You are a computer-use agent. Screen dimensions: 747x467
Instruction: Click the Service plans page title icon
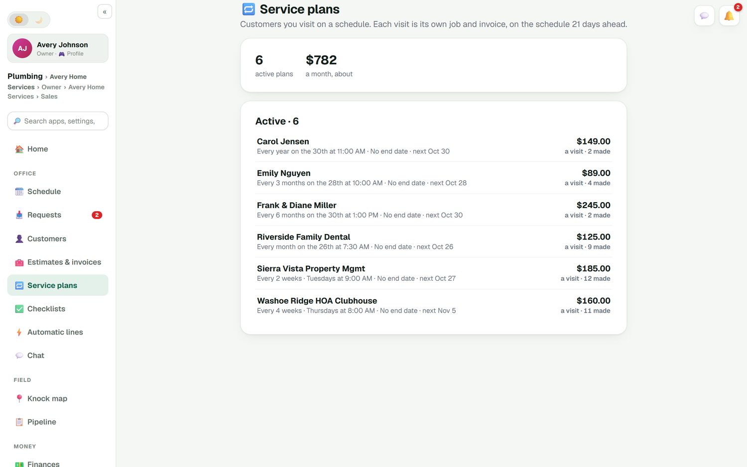pos(249,9)
